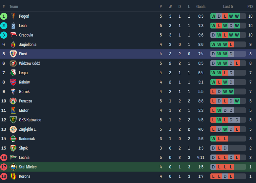The height and width of the screenshot is (183, 256).
Task: Open the Puszcza team link
Action: (25, 101)
